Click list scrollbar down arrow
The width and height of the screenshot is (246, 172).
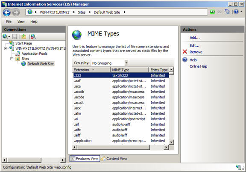pos(171,142)
